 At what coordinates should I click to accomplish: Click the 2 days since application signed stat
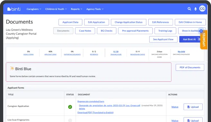[x=160, y=54]
